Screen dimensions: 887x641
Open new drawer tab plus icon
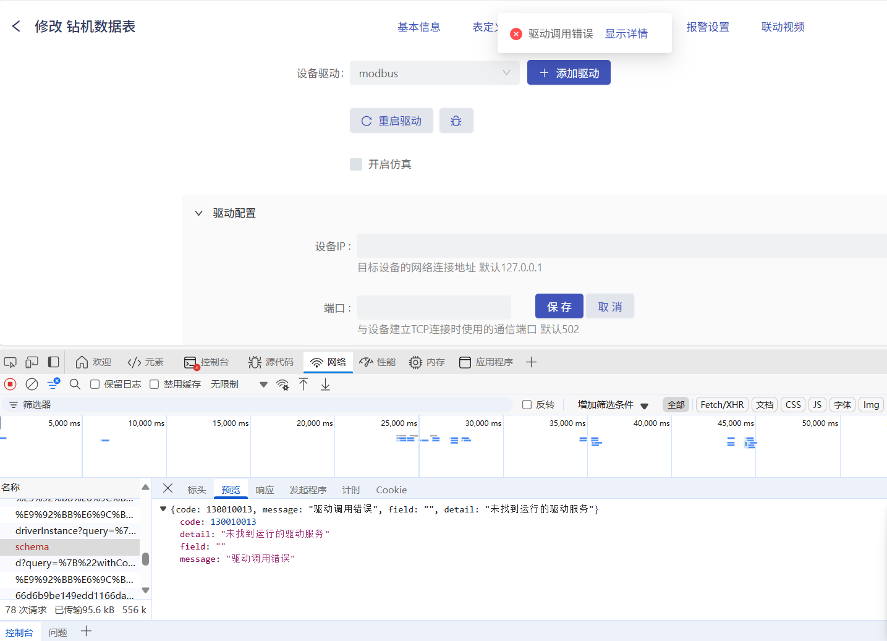click(86, 631)
